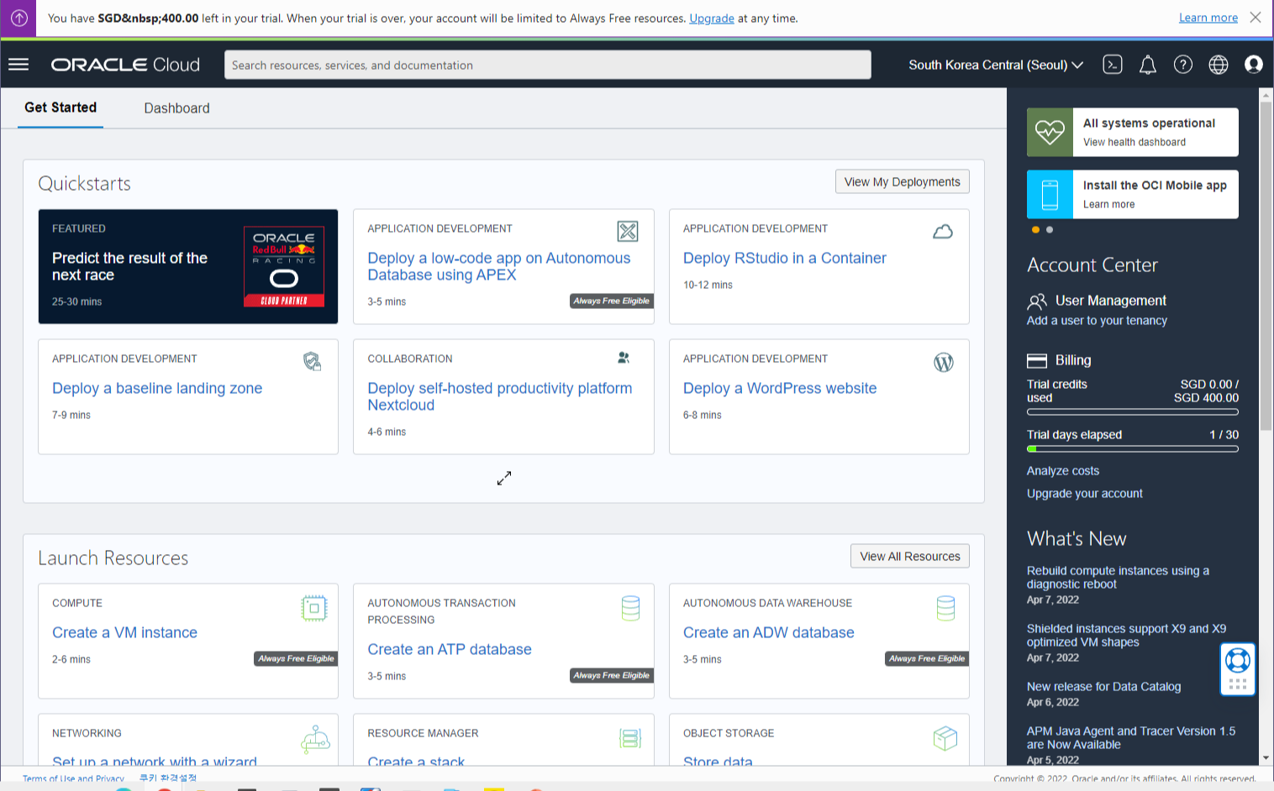Open User Management link

click(1111, 301)
